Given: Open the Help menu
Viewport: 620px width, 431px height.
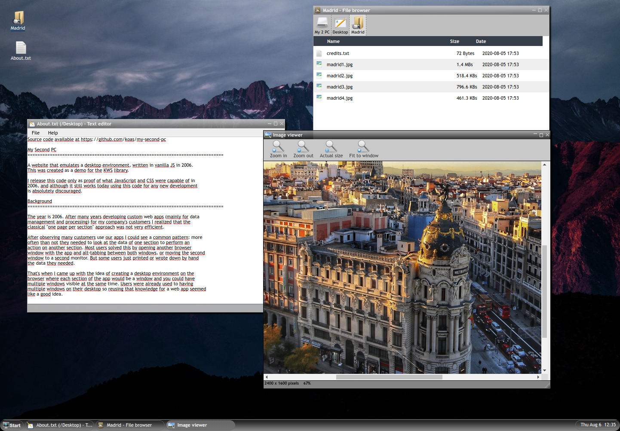Looking at the screenshot, I should [x=52, y=133].
